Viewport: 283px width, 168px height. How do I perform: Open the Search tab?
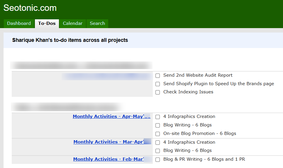click(x=97, y=24)
